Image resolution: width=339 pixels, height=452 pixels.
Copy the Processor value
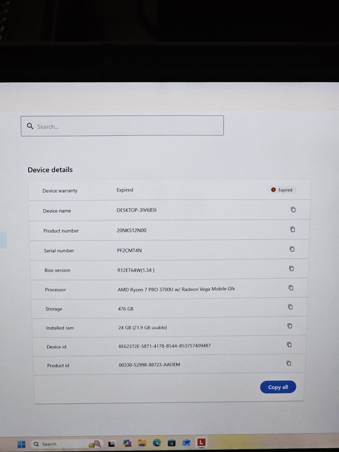[291, 288]
